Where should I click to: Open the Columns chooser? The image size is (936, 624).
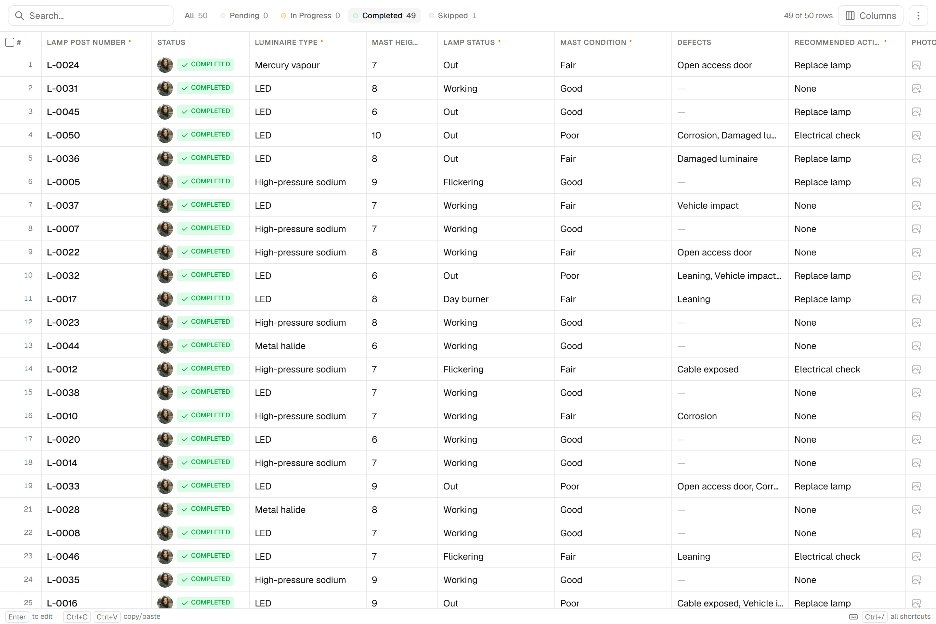tap(870, 16)
